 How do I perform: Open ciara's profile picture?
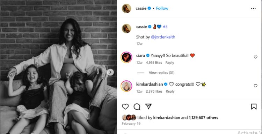(x=126, y=57)
